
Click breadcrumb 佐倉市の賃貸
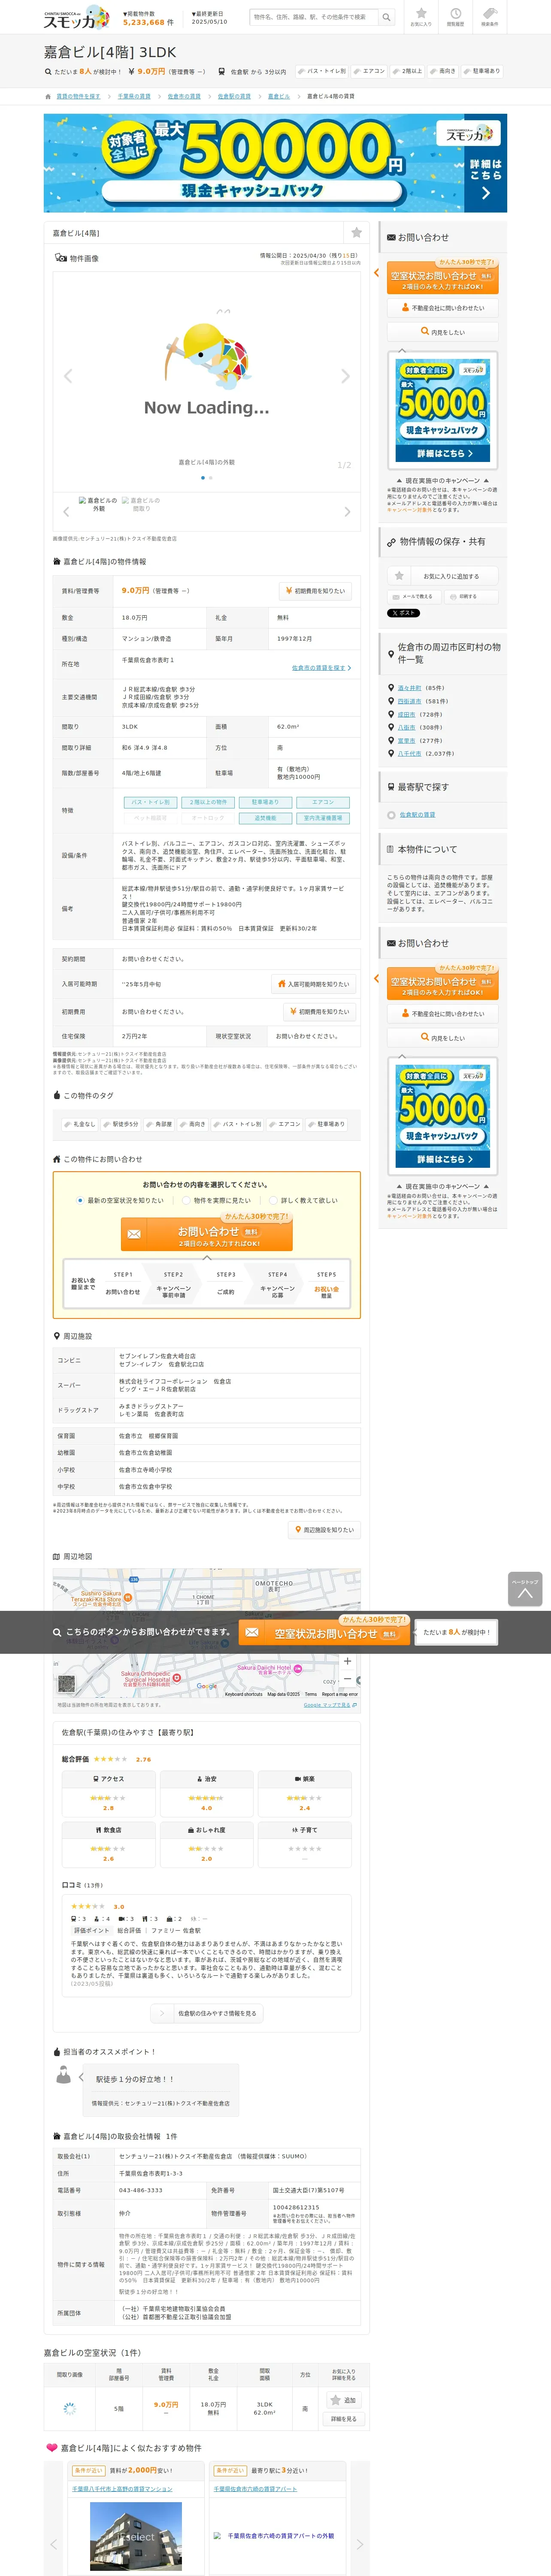click(184, 97)
